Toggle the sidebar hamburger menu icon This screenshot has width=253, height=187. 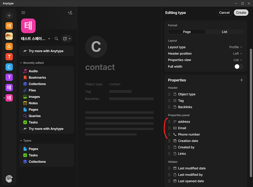click(23, 13)
